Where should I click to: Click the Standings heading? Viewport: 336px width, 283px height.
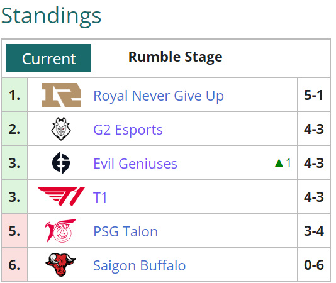pos(51,16)
